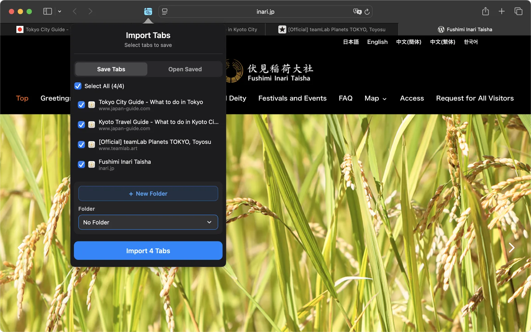Click the teamLab Planets row favicon
Viewport: 531px width, 332px height.
click(x=92, y=145)
